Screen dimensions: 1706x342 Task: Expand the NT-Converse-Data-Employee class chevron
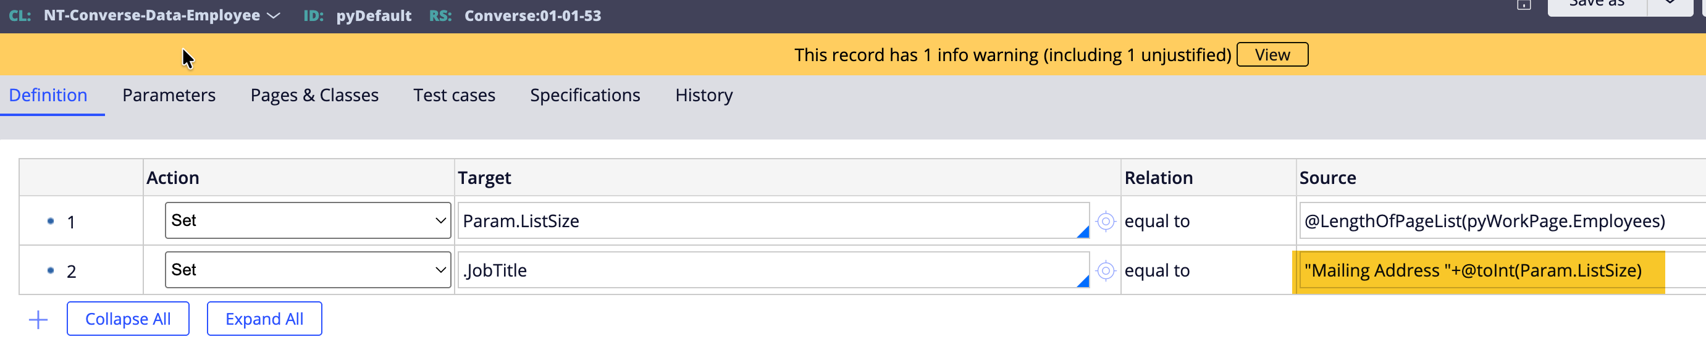(x=274, y=16)
